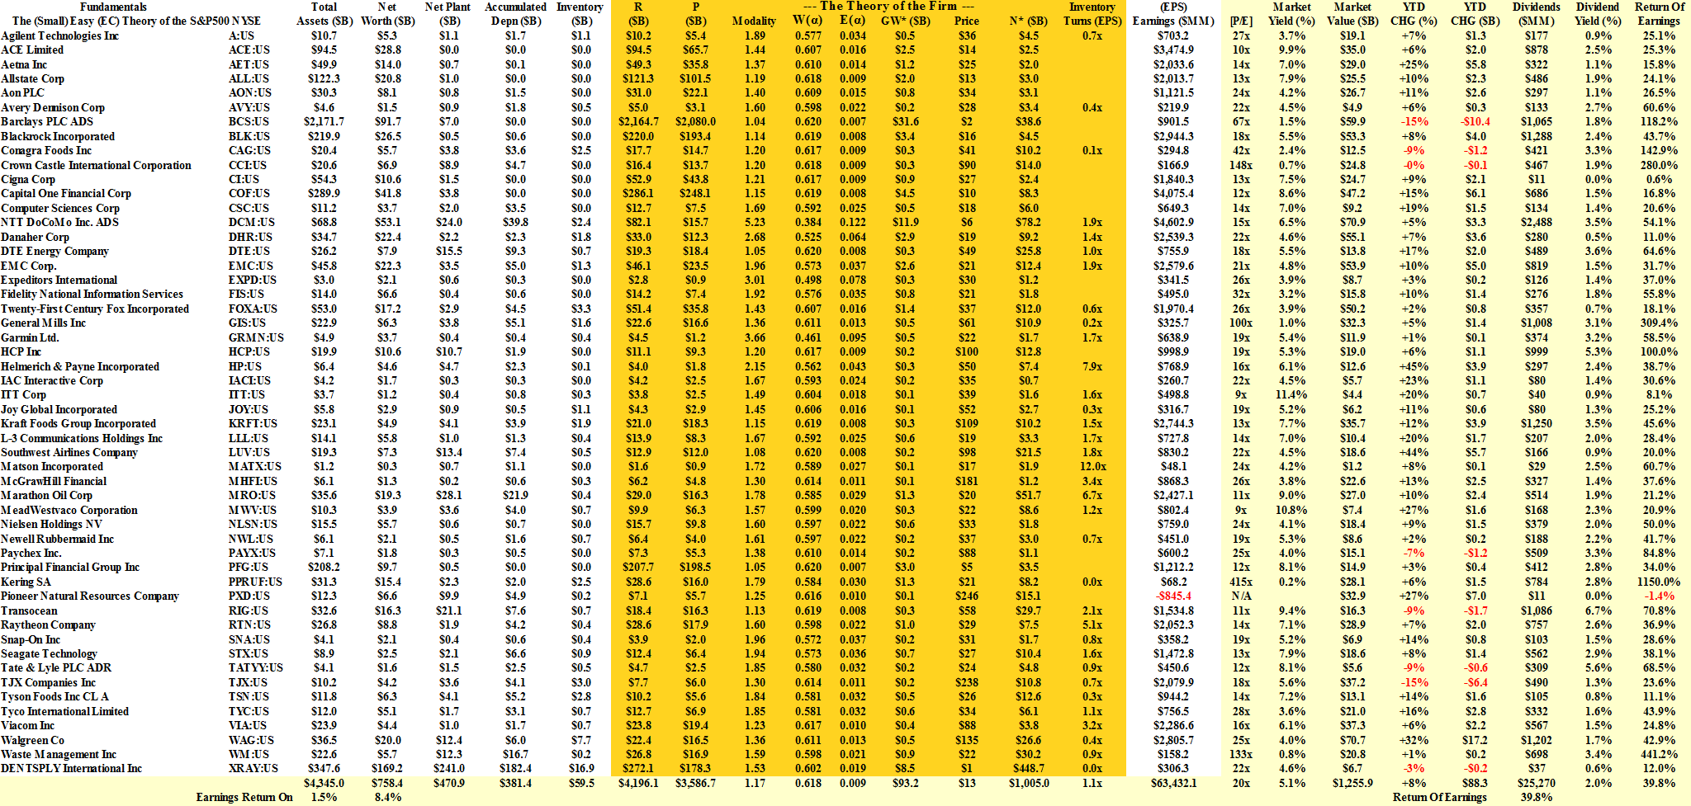
Task: Select NTT DoCoMo's modality value 5.23
Action: [754, 222]
